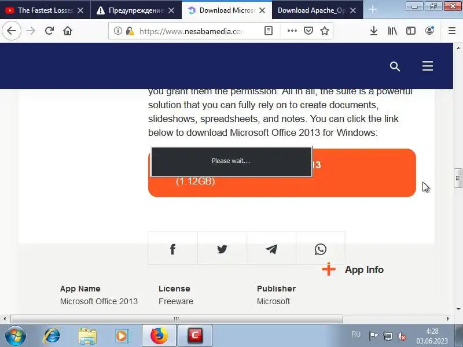Switch to the Предупреждение tab
463x347 pixels.
136,10
